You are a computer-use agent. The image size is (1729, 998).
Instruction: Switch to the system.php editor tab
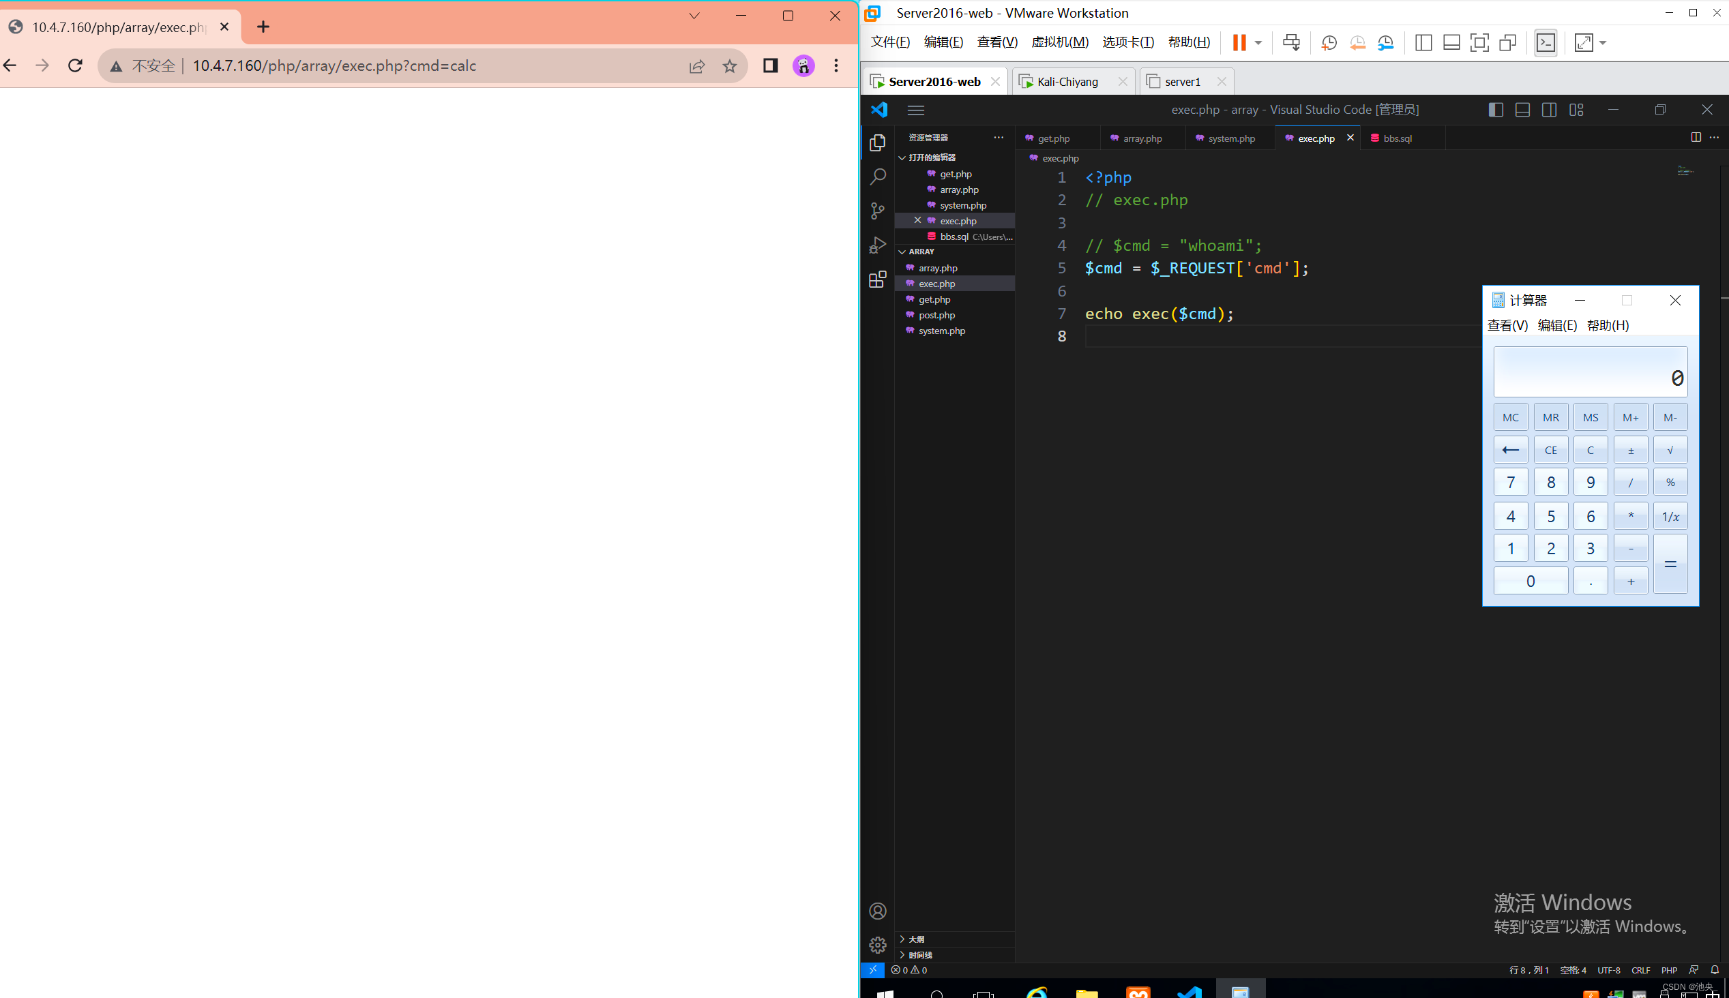[1231, 138]
